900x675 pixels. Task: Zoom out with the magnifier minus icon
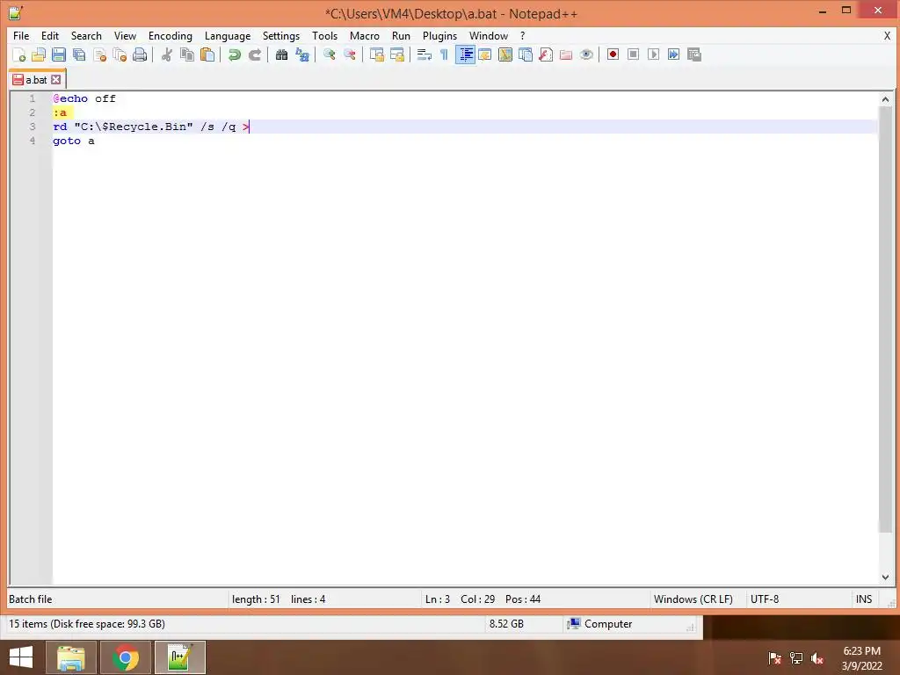(x=350, y=54)
